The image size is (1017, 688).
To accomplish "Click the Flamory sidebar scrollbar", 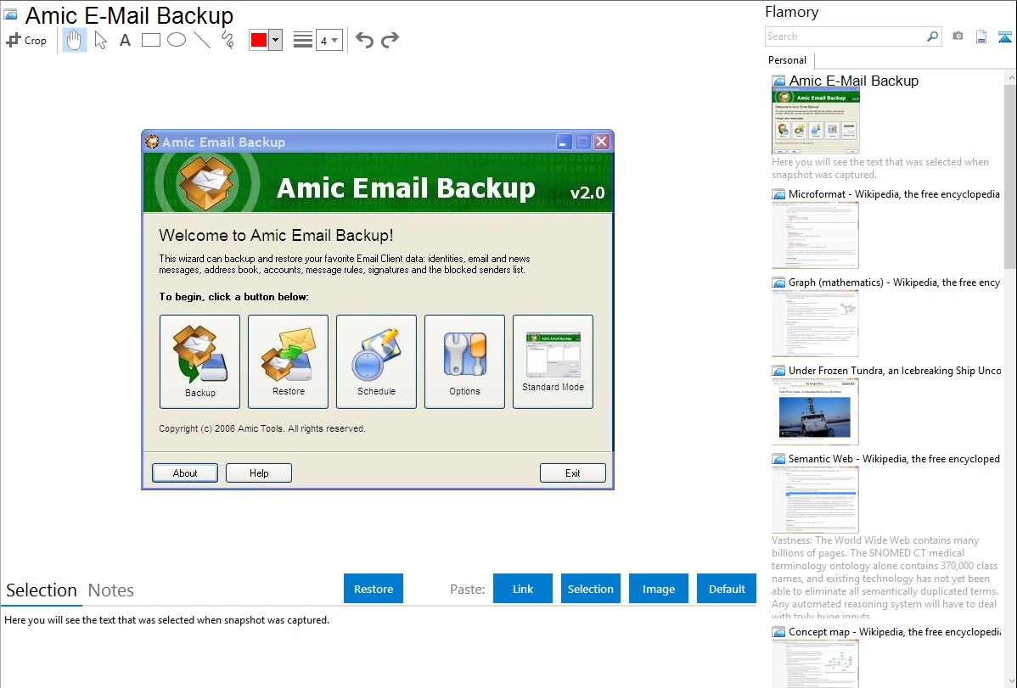I will pyautogui.click(x=1010, y=175).
